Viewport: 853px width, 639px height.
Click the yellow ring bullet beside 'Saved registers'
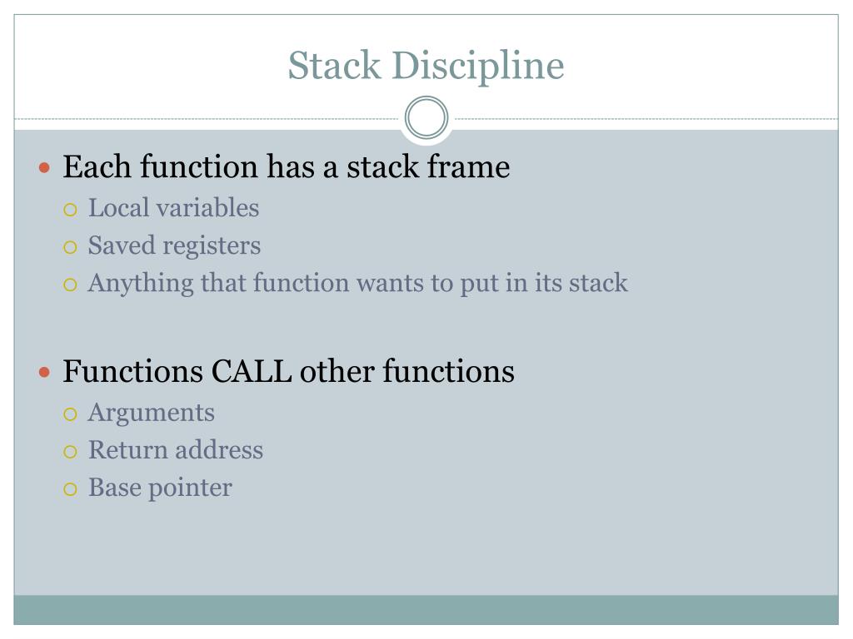[70, 247]
